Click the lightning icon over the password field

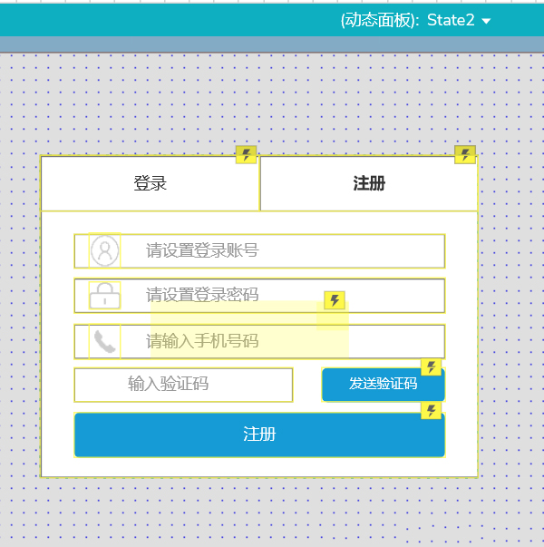335,300
